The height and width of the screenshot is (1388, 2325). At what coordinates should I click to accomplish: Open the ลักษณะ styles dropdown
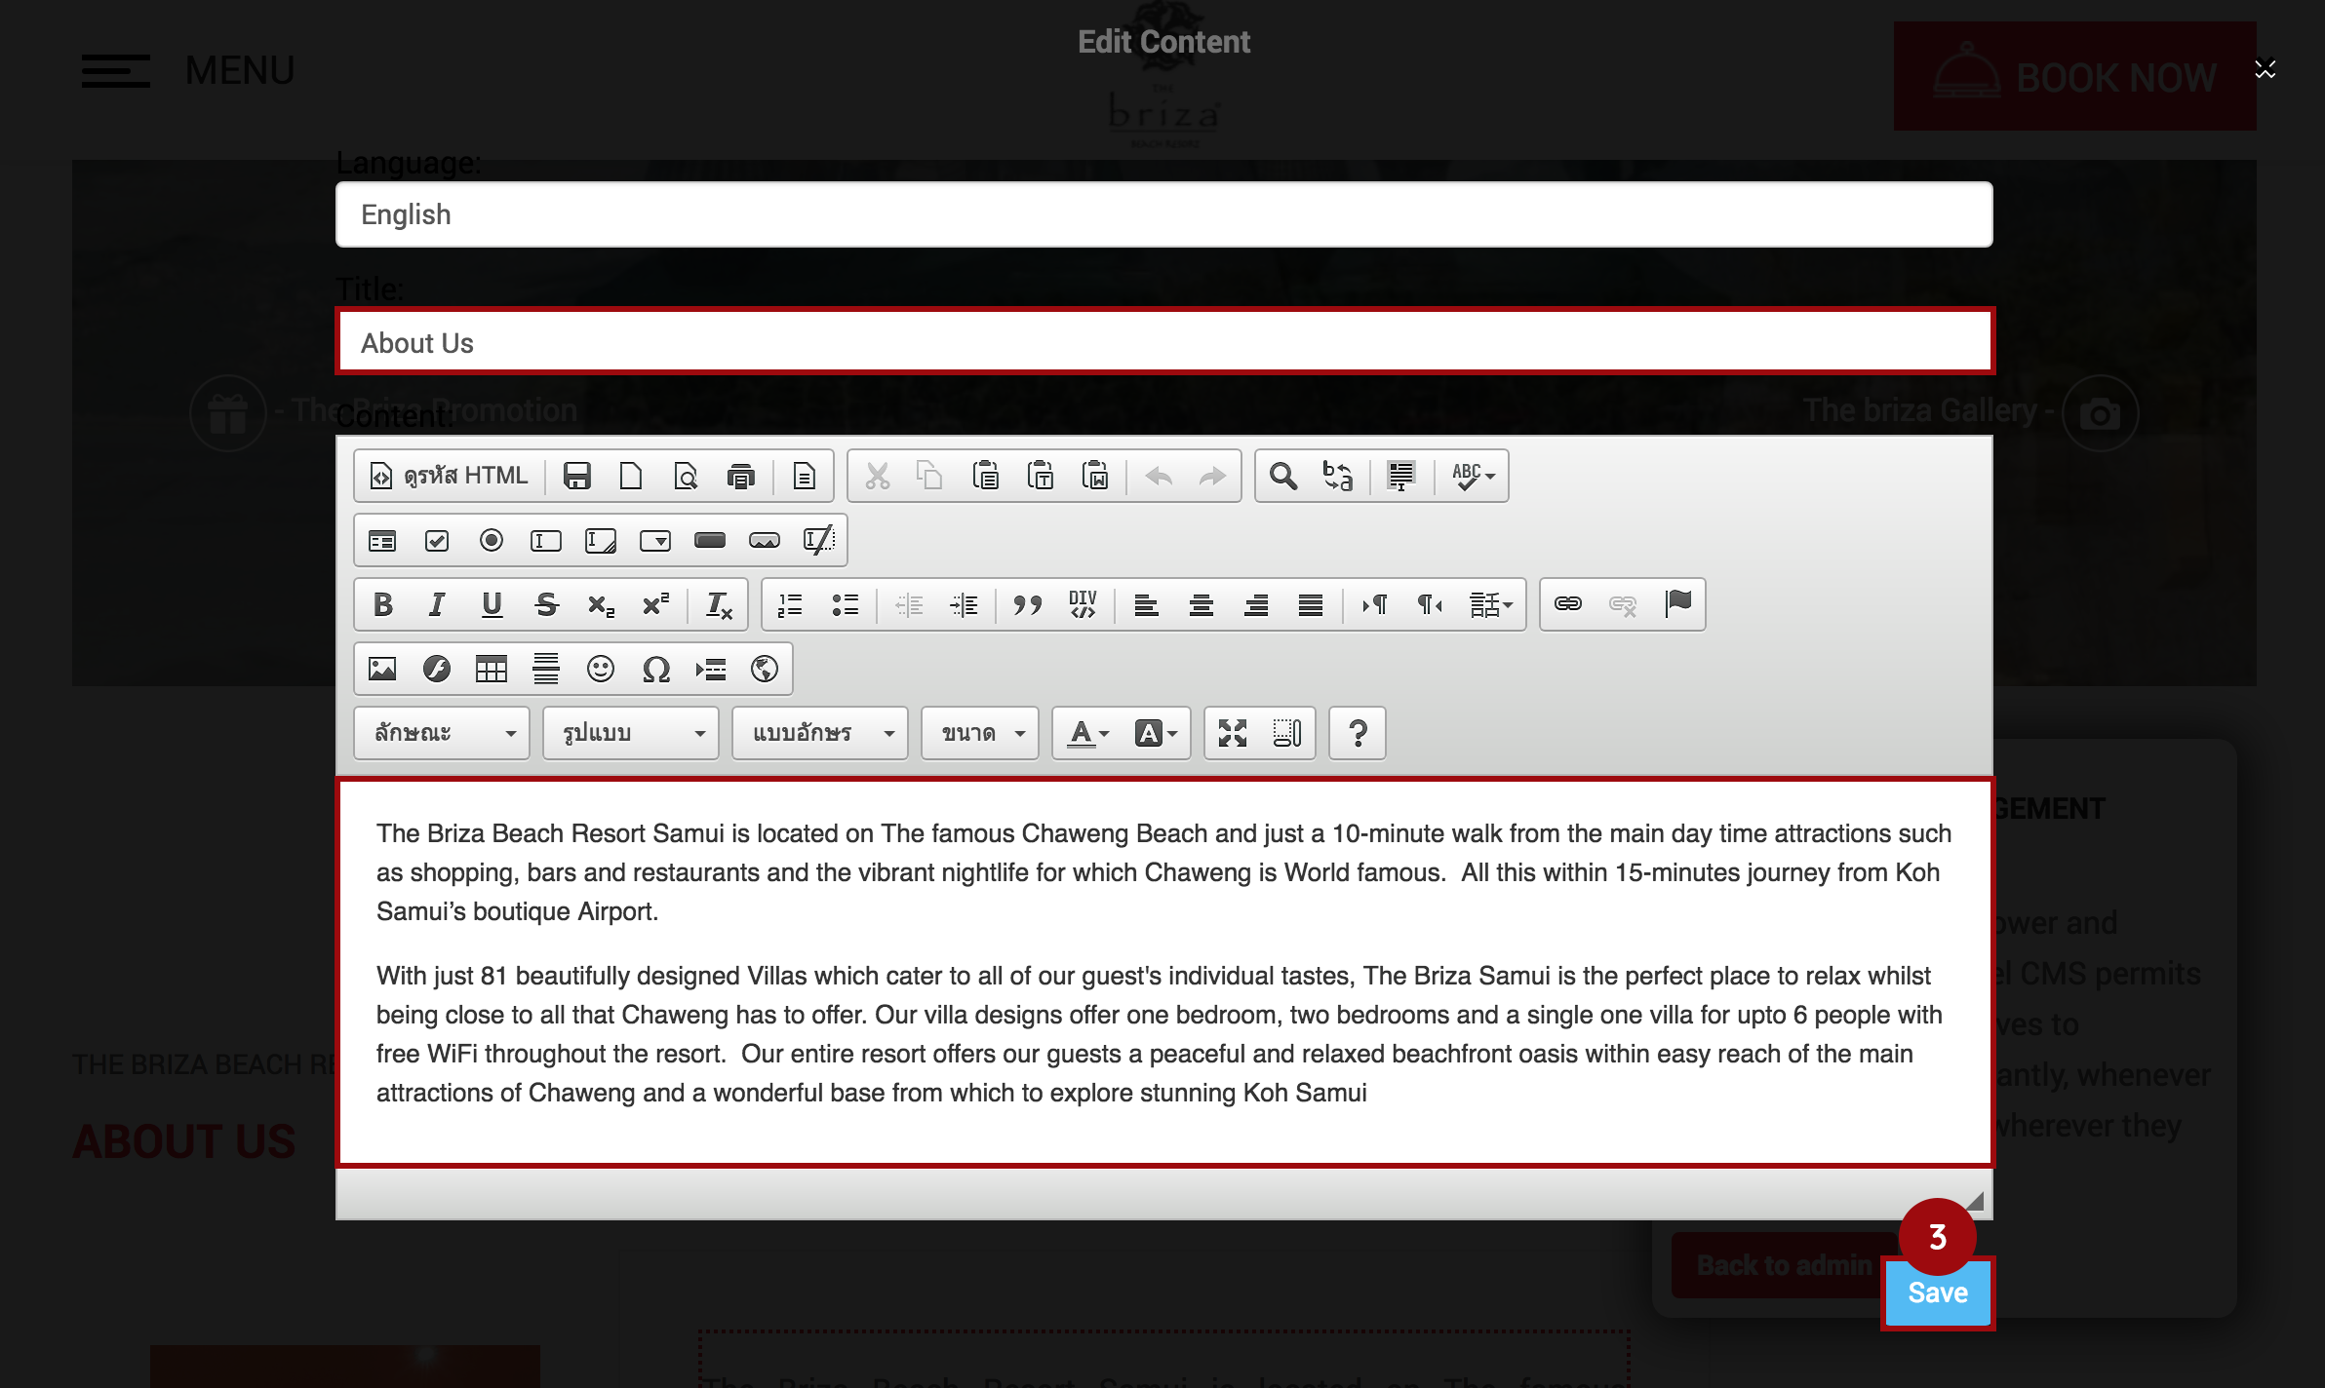coord(442,733)
